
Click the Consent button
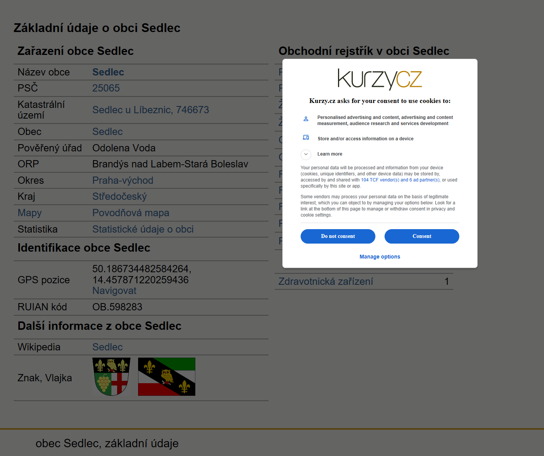(x=422, y=236)
